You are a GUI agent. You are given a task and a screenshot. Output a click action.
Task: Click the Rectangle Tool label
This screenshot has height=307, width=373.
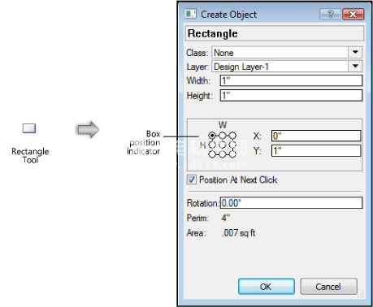coord(30,155)
